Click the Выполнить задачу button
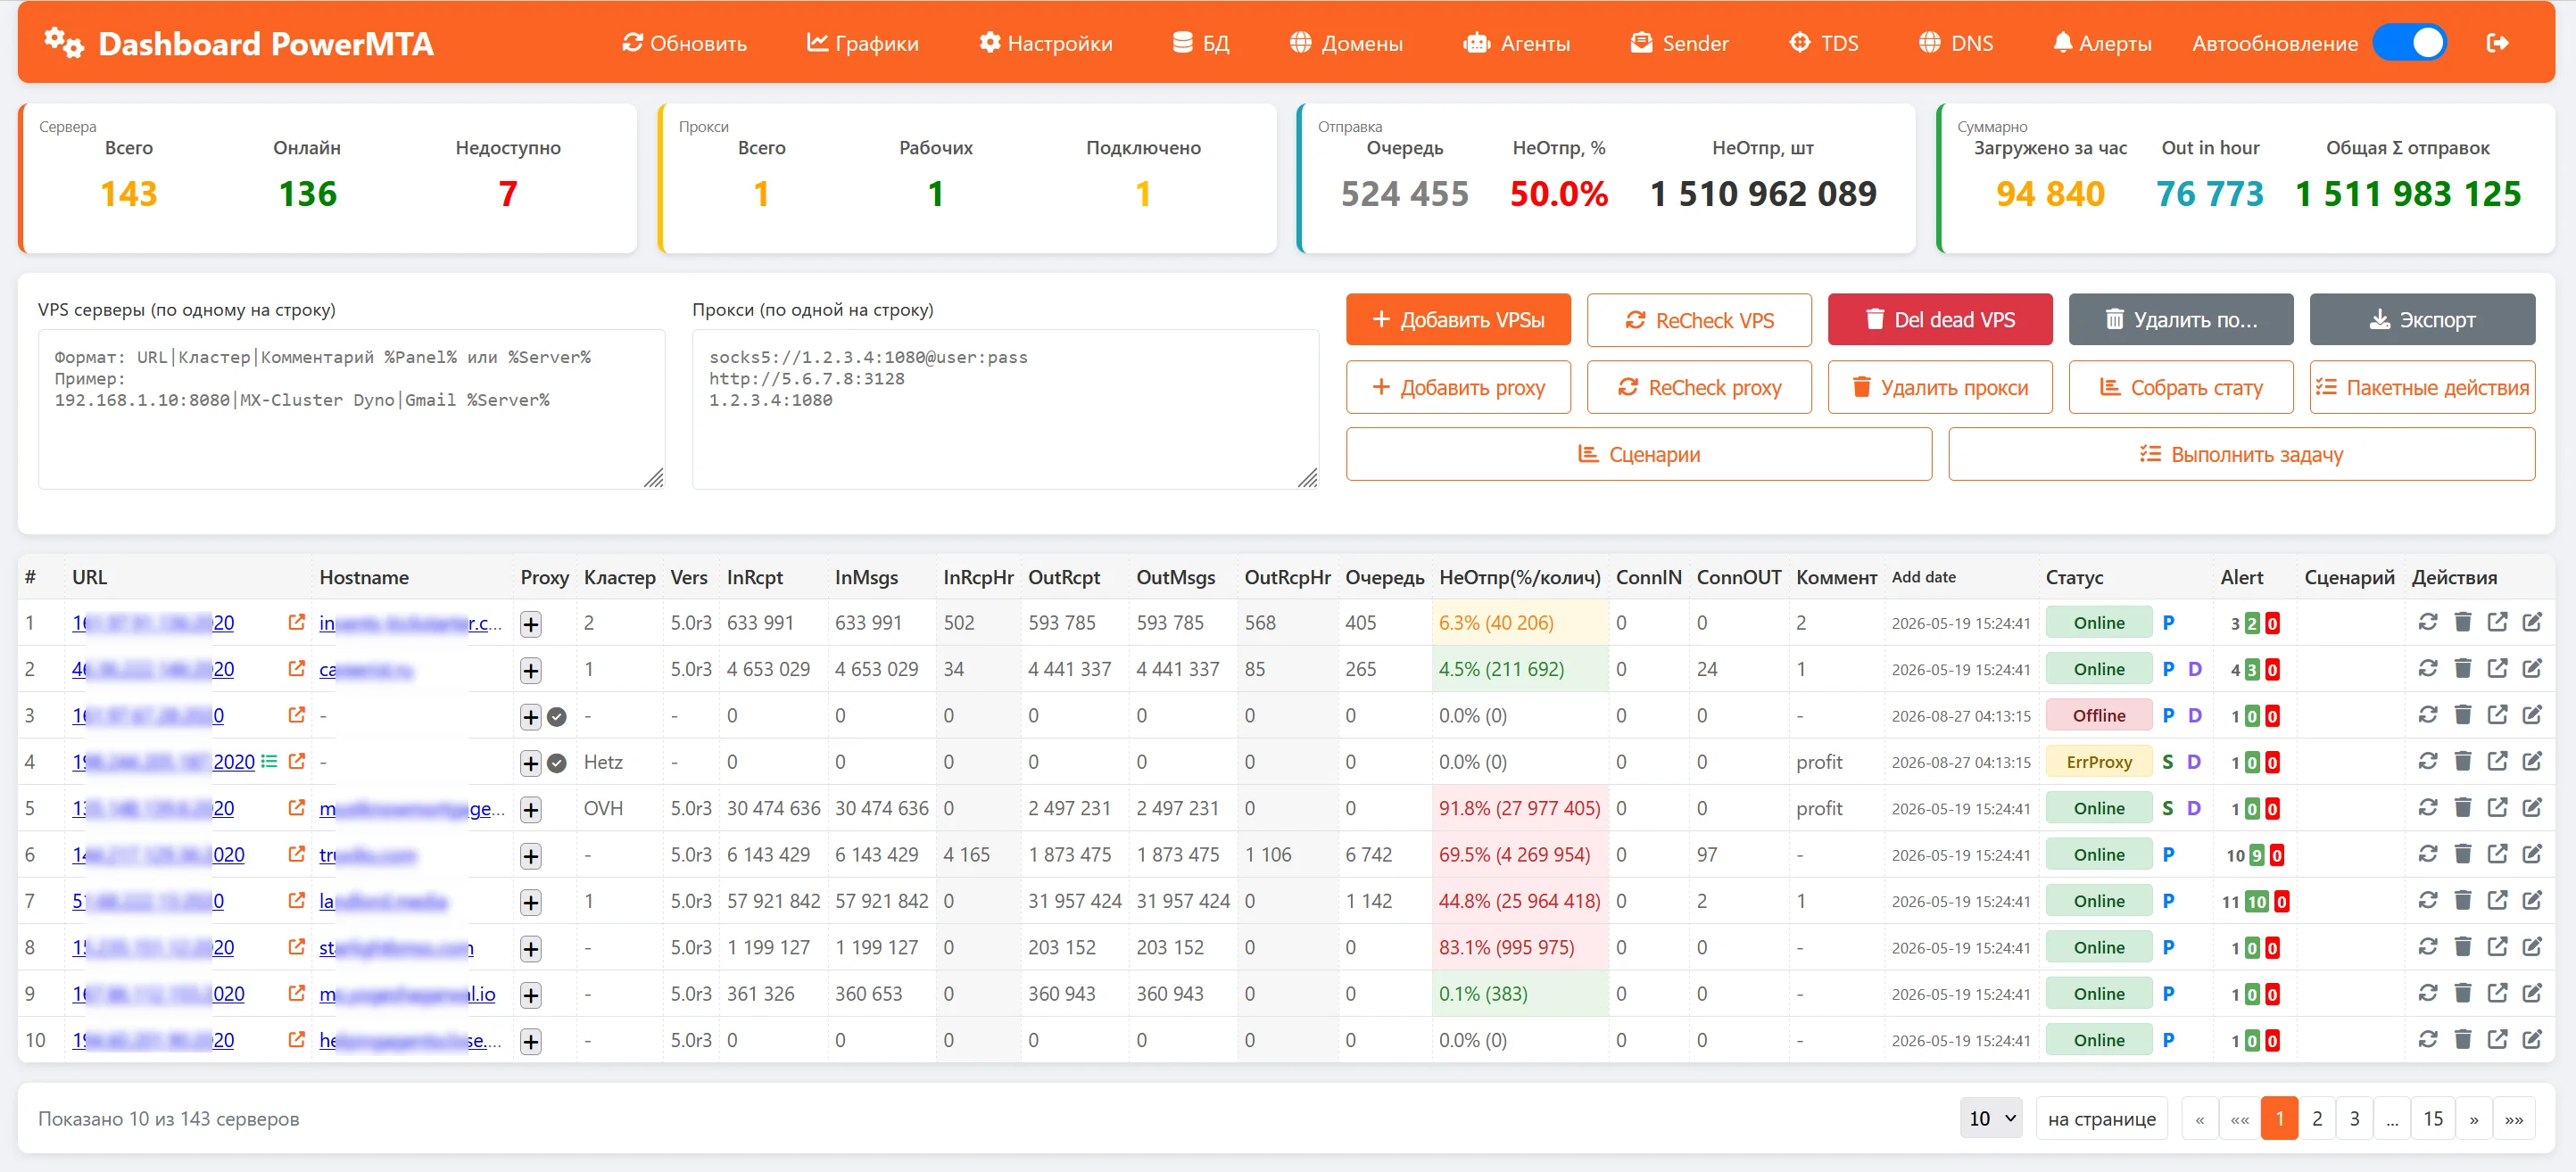Screen dimensions: 2576x1172 coord(2242,454)
